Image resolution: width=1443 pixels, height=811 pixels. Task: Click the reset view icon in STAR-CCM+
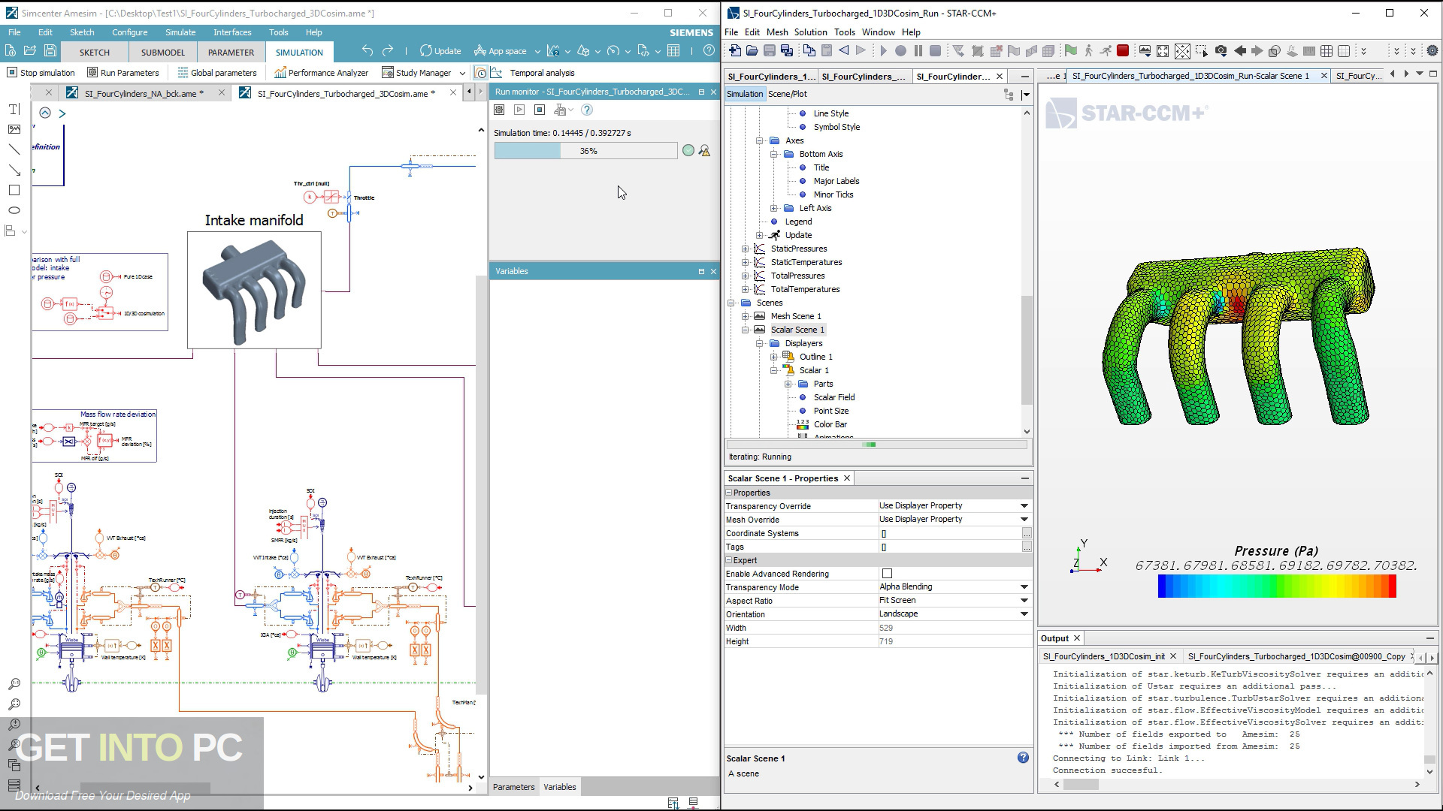pyautogui.click(x=1163, y=51)
